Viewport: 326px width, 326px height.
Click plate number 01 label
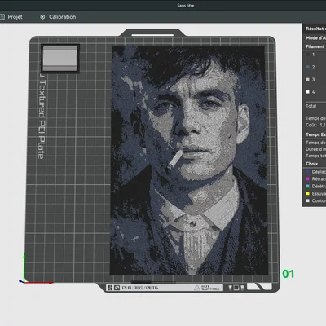coord(289,274)
